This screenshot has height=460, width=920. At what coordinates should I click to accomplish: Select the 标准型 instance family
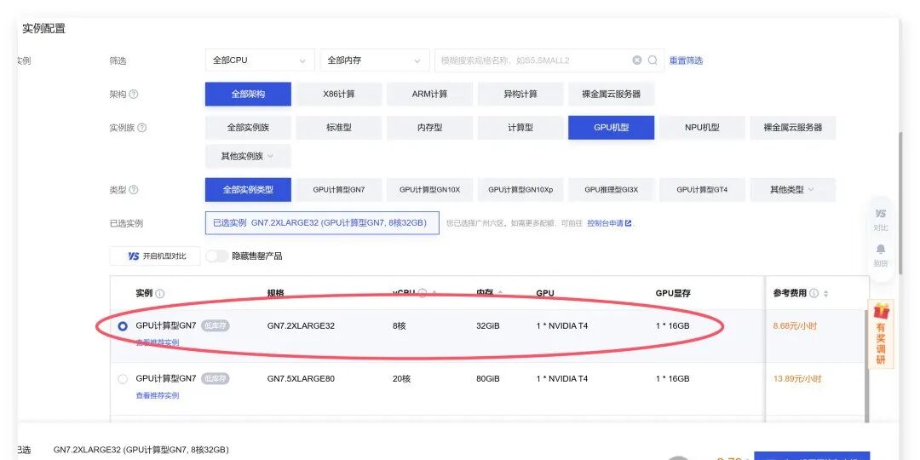(x=339, y=128)
